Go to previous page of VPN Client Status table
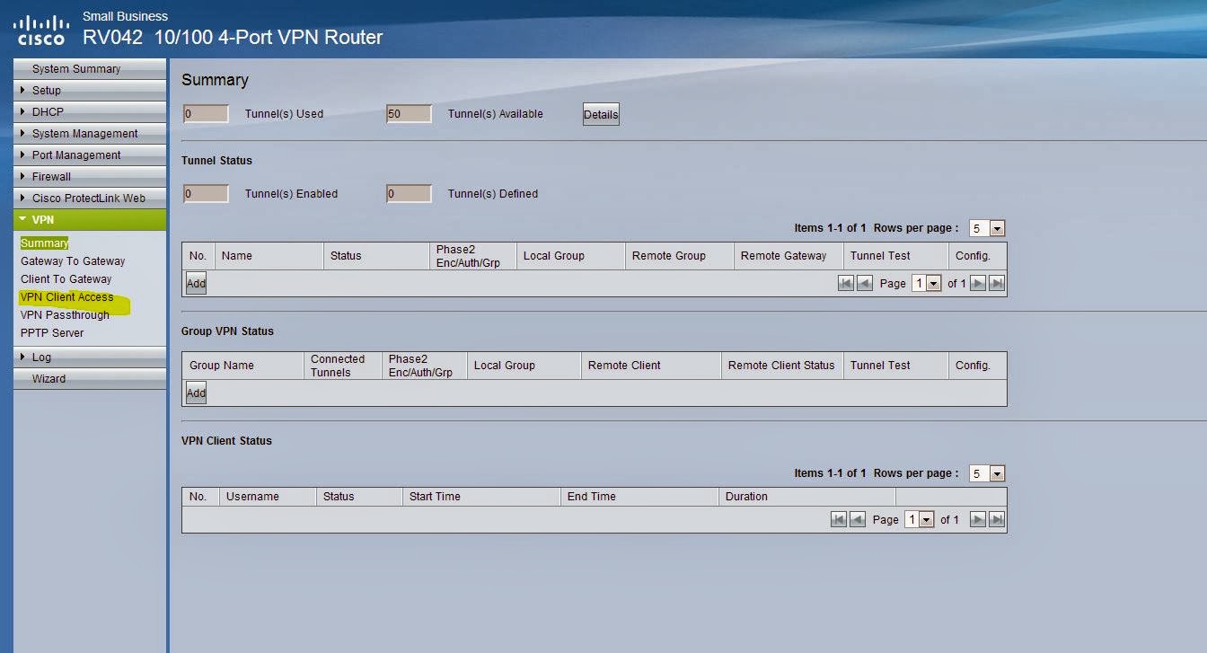Screen dimensions: 1207x653 (858, 519)
